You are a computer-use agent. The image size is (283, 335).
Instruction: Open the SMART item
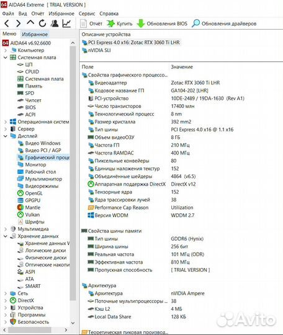[x=29, y=286]
